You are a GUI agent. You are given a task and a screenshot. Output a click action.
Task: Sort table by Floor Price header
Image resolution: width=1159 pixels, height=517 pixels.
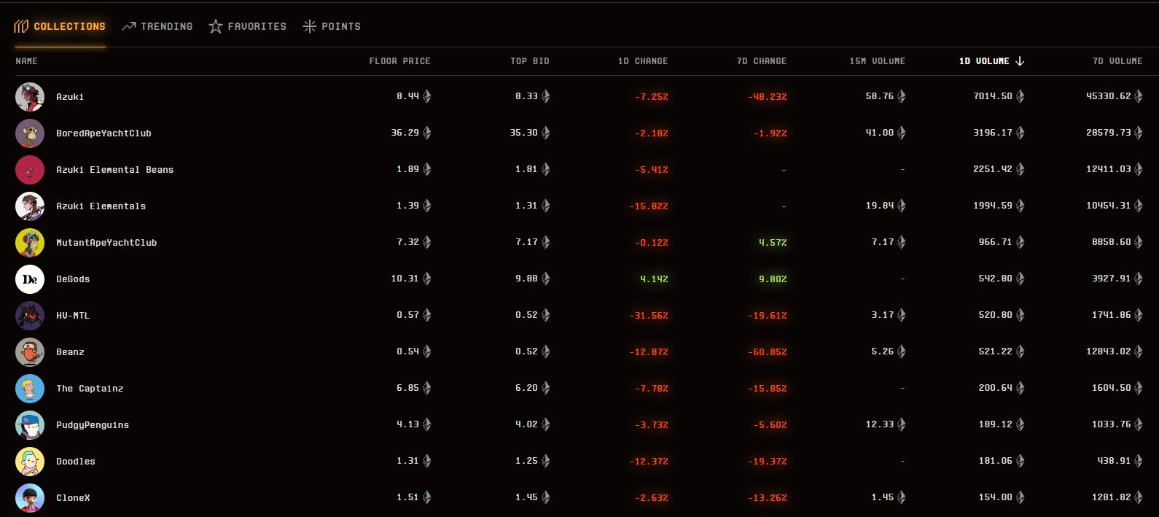399,61
